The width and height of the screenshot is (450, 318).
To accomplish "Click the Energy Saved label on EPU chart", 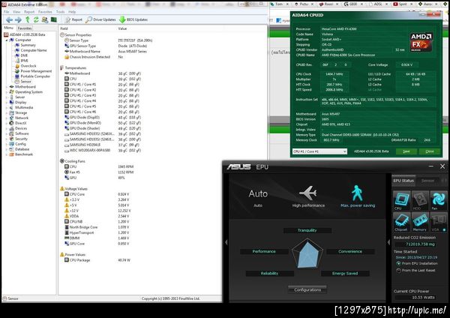I will click(x=345, y=273).
